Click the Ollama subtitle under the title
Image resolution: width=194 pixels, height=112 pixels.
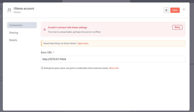[17, 12]
